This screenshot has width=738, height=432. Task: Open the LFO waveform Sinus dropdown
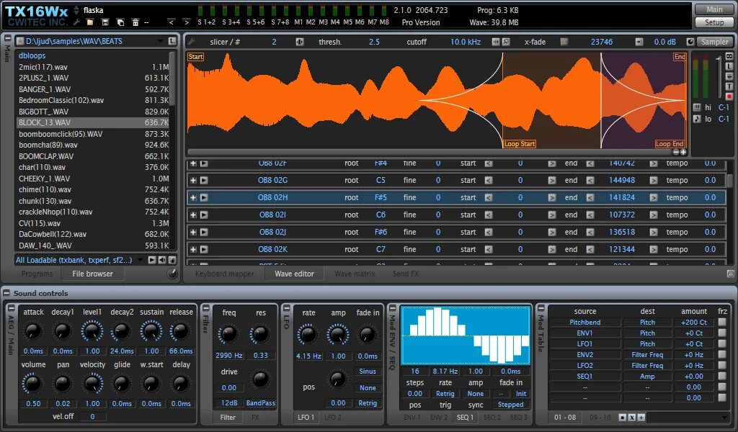[x=368, y=372]
